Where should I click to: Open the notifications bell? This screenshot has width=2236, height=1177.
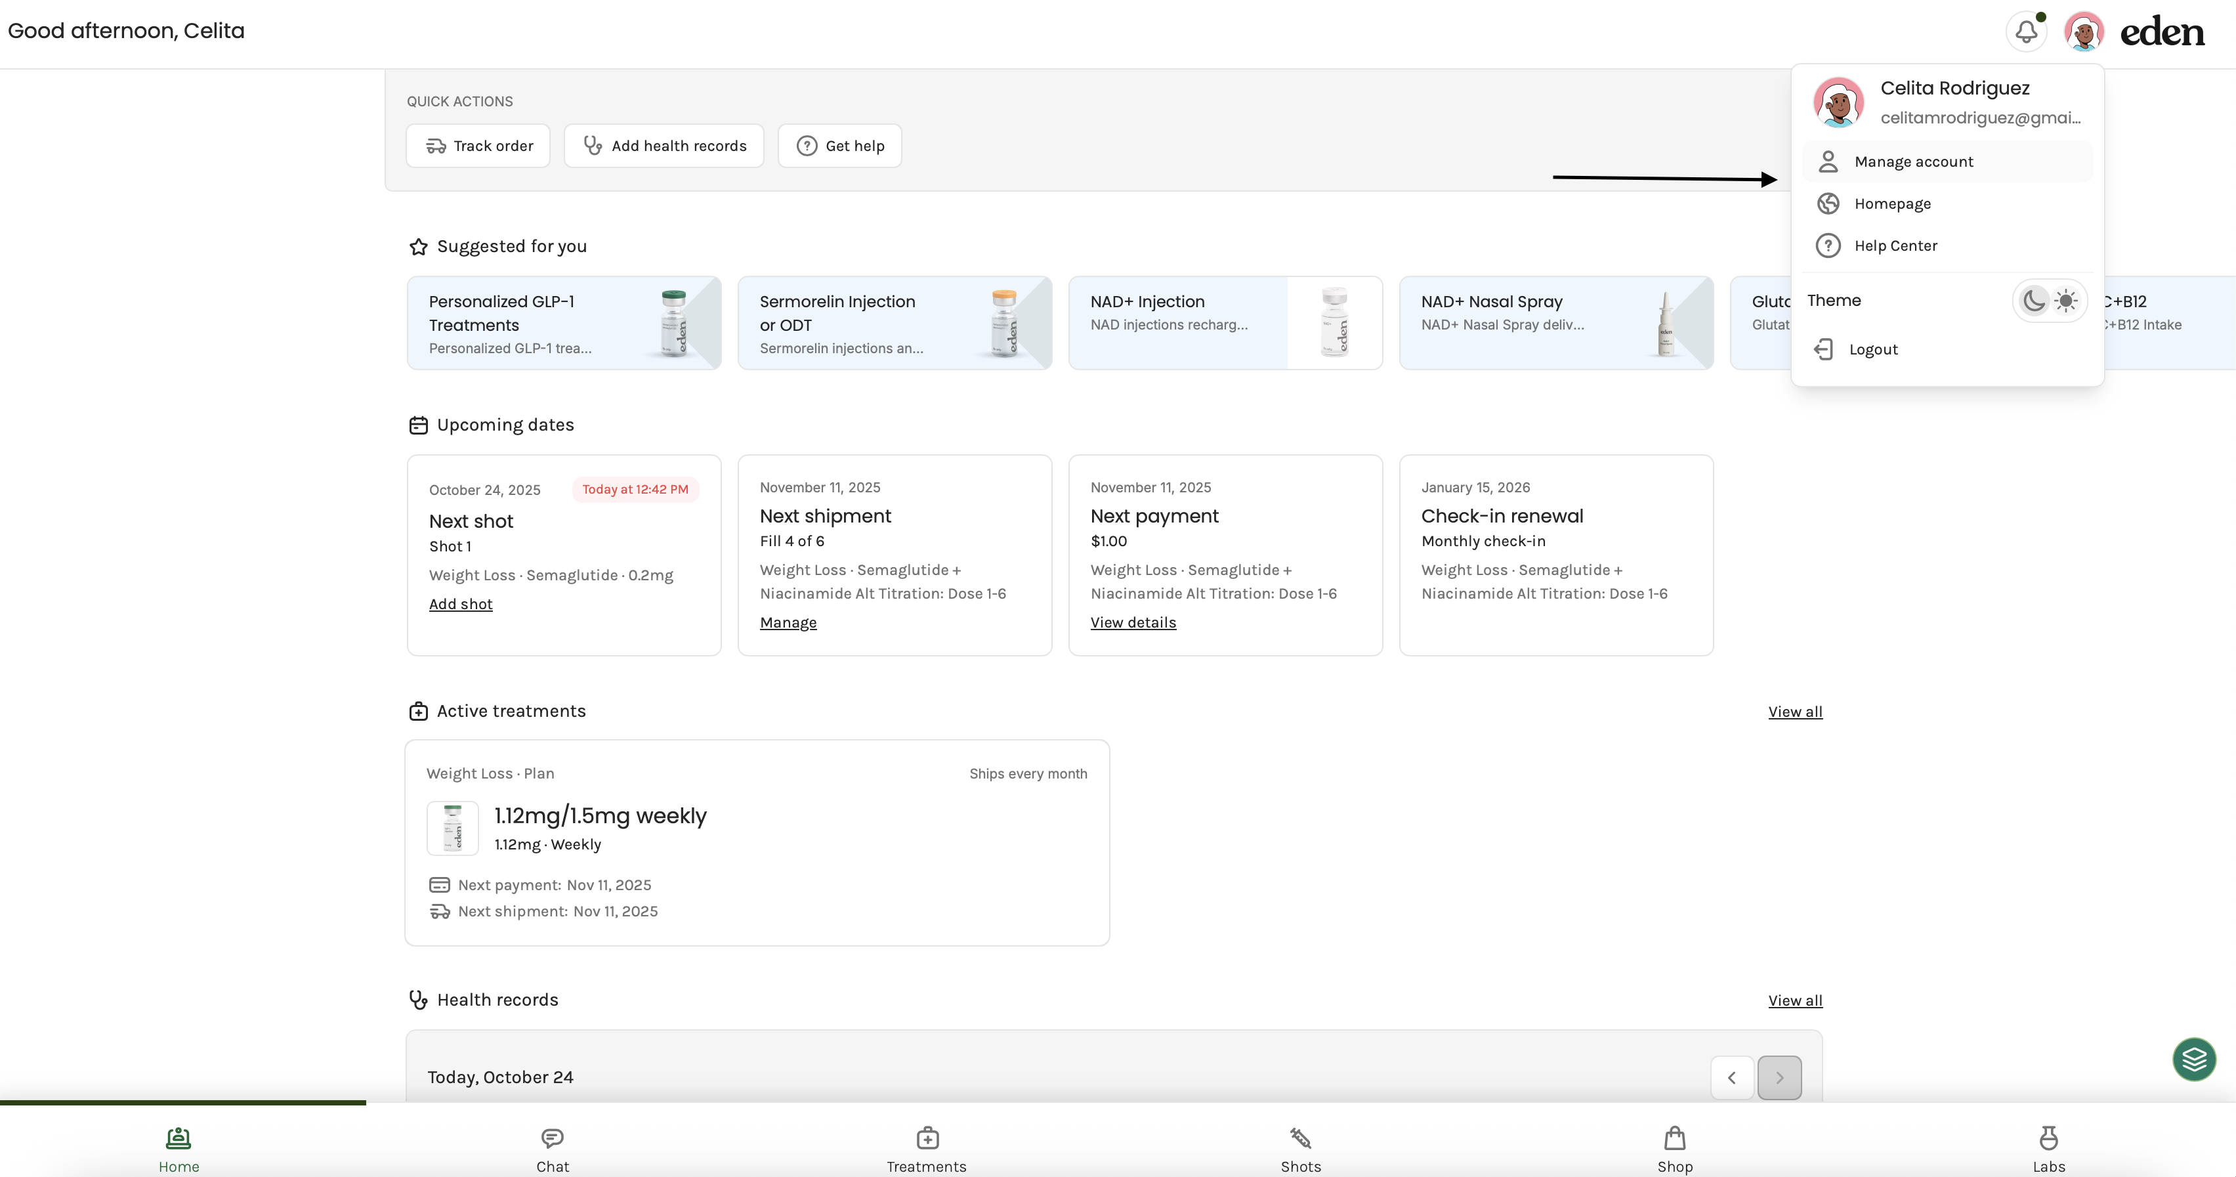coord(2026,32)
